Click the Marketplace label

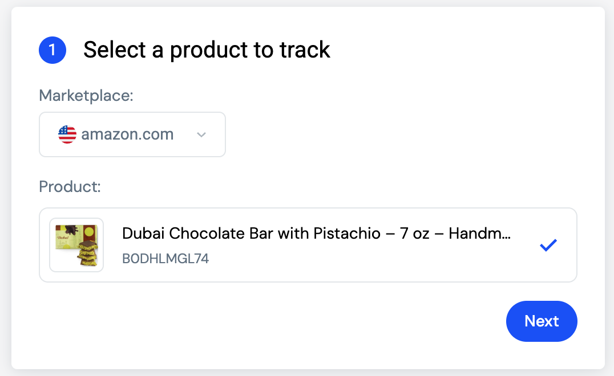click(x=86, y=95)
